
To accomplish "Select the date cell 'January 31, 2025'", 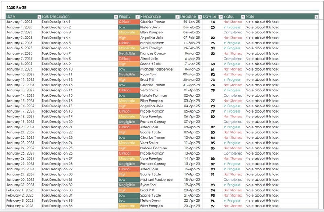I will 24,185.
